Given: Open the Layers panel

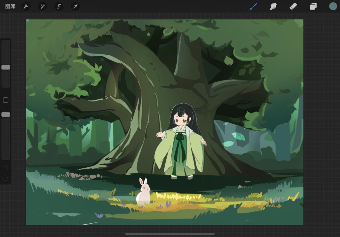Looking at the screenshot, I should point(313,6).
